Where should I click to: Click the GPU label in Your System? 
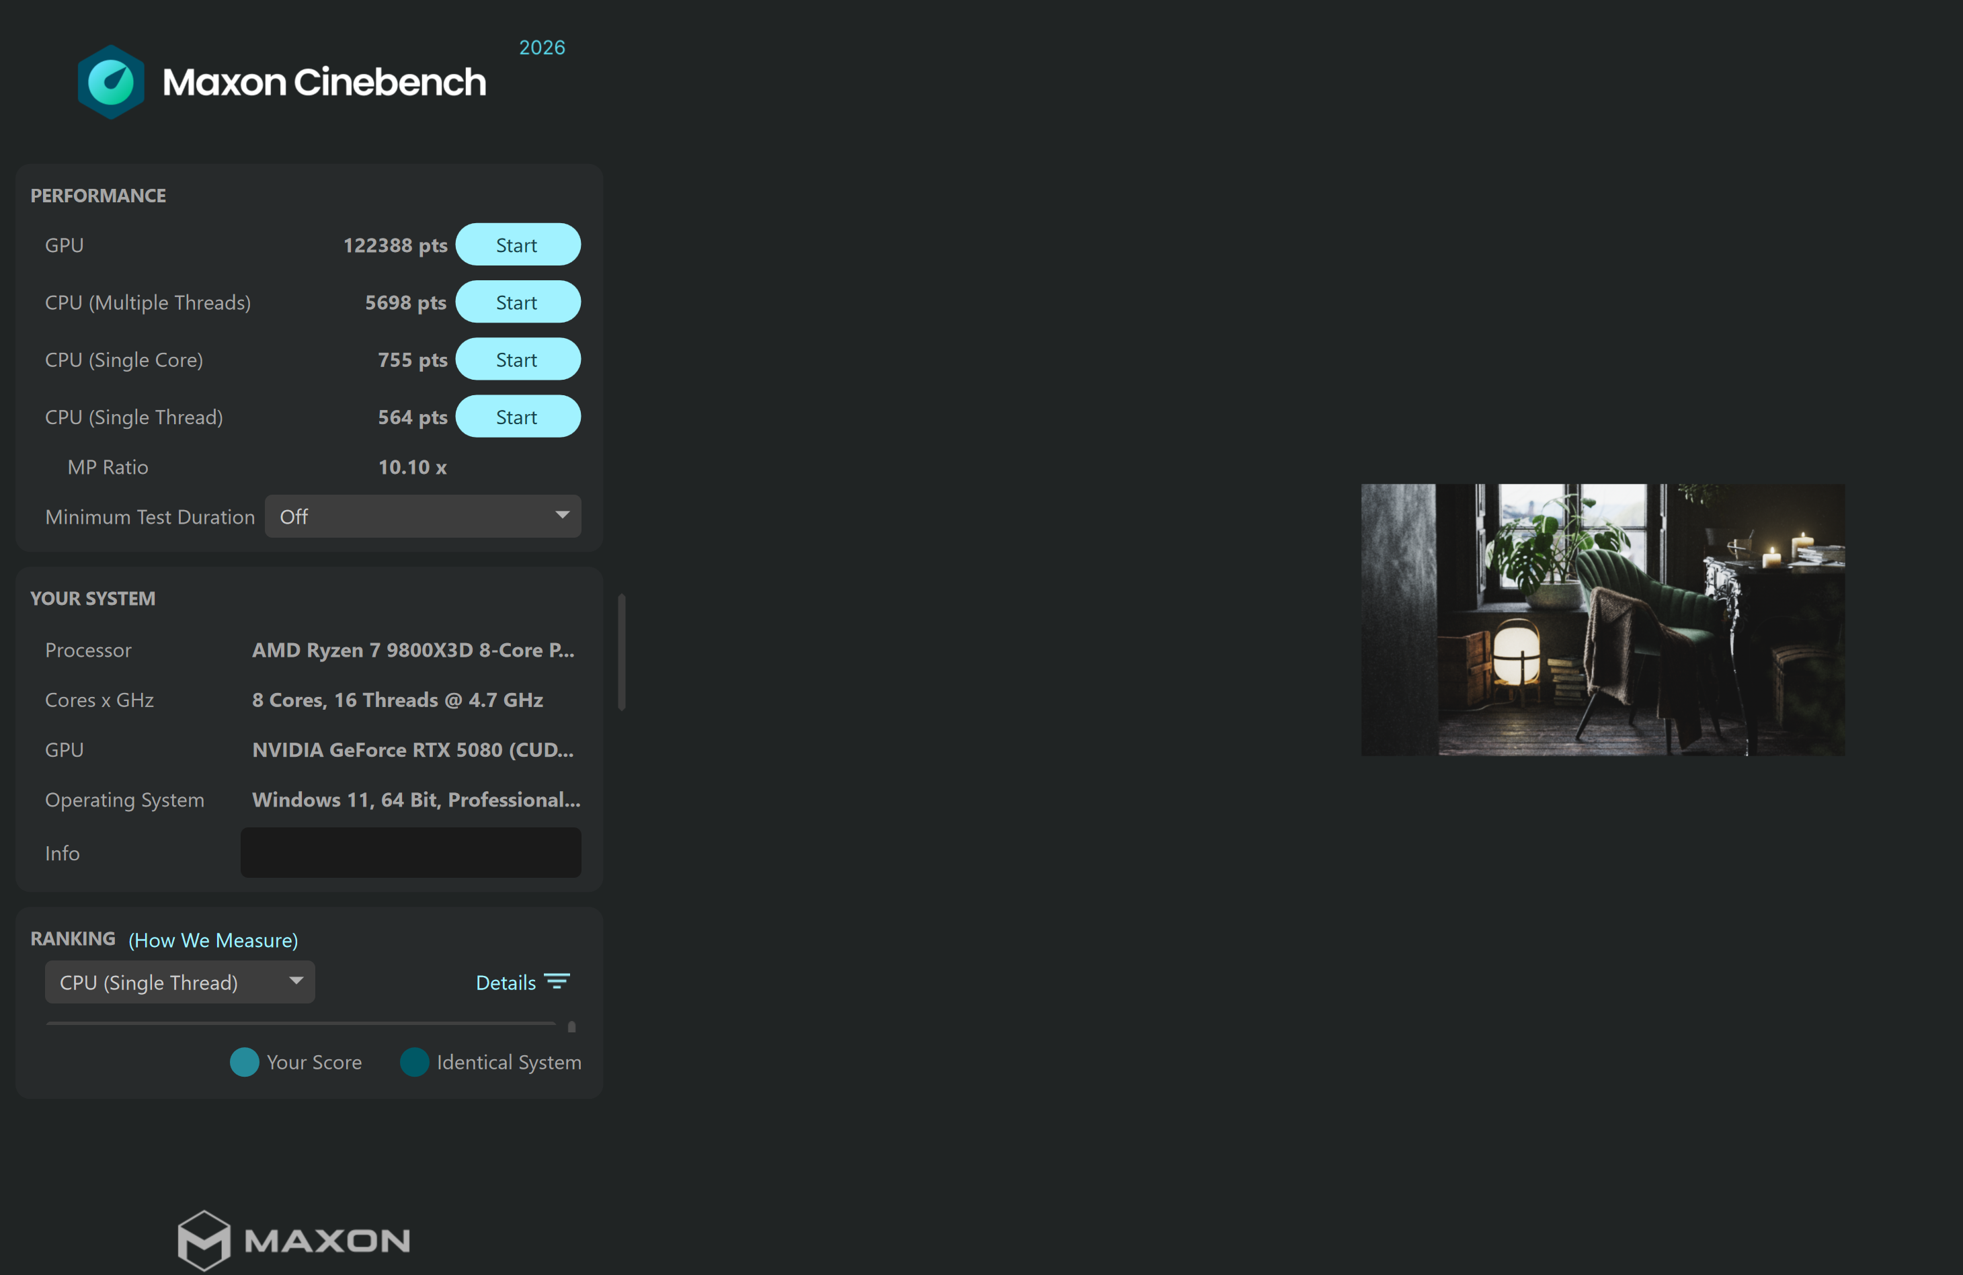[x=65, y=749]
